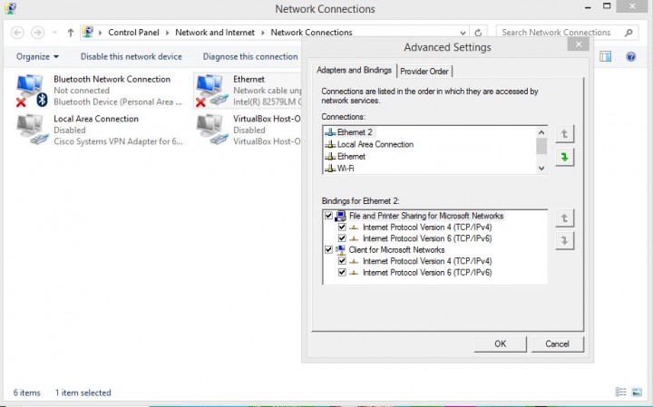Toggle File and Printer Sharing checkbox
Viewport: 653px width, 407px height.
point(328,216)
